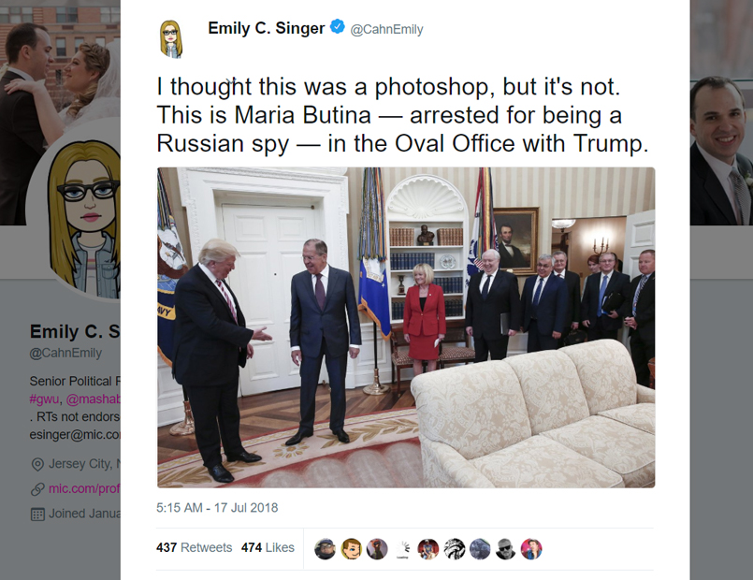The image size is (753, 580).
Task: Click the red-toned liker avatar after the loading spinner
Action: click(x=428, y=549)
